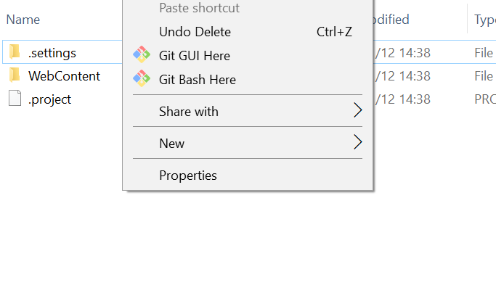
Task: Select the .project file name
Action: (x=49, y=99)
